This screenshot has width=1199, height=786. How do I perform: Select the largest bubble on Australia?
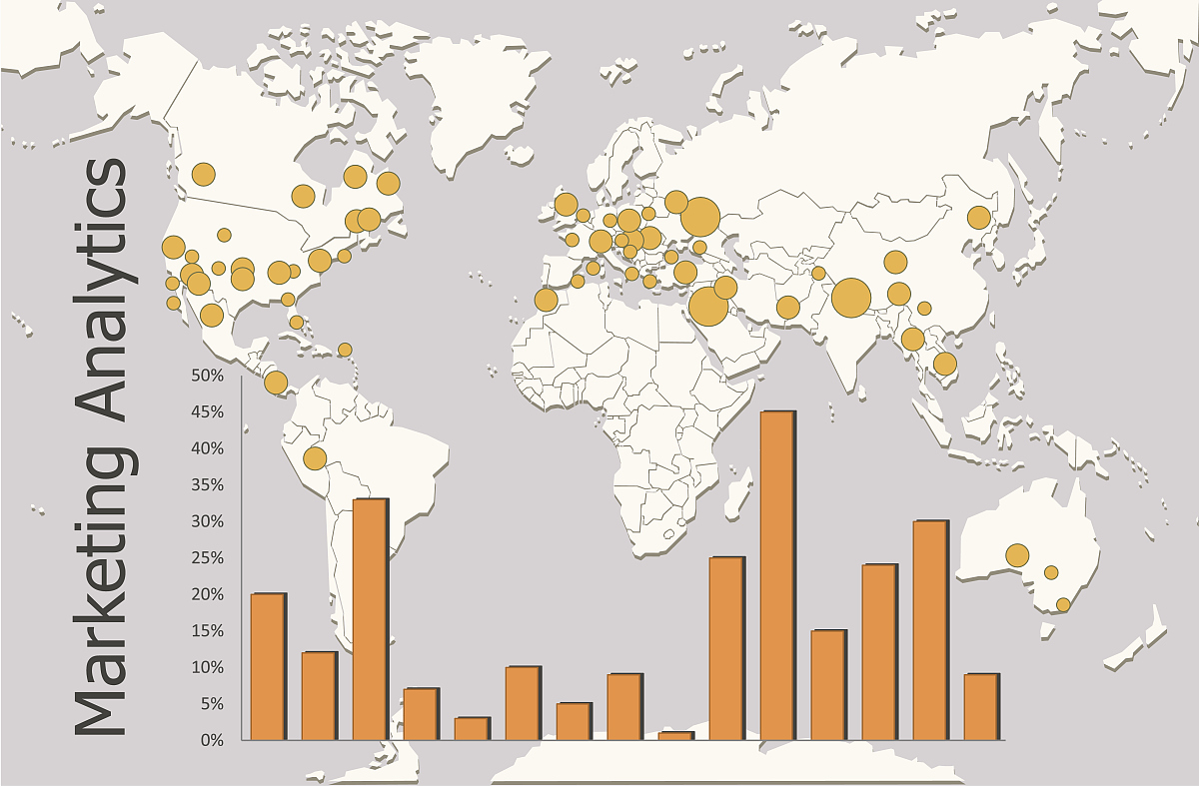click(1017, 555)
